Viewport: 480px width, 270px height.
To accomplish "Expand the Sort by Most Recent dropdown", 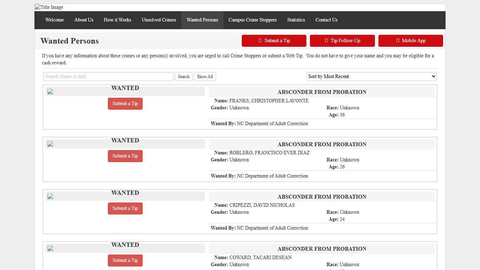I will (371, 77).
